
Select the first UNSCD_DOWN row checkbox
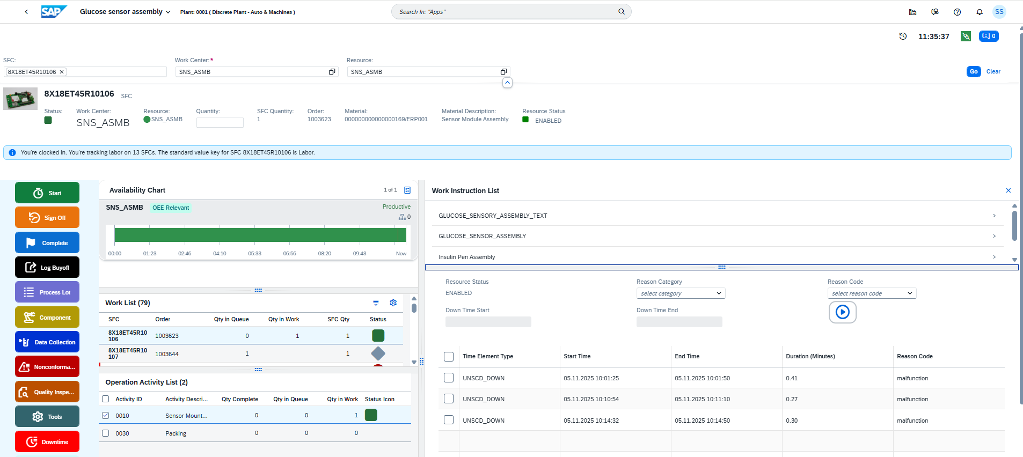point(449,378)
